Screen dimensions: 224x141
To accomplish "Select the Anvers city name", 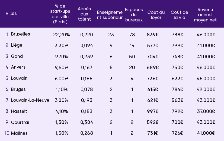I will point(18,67).
